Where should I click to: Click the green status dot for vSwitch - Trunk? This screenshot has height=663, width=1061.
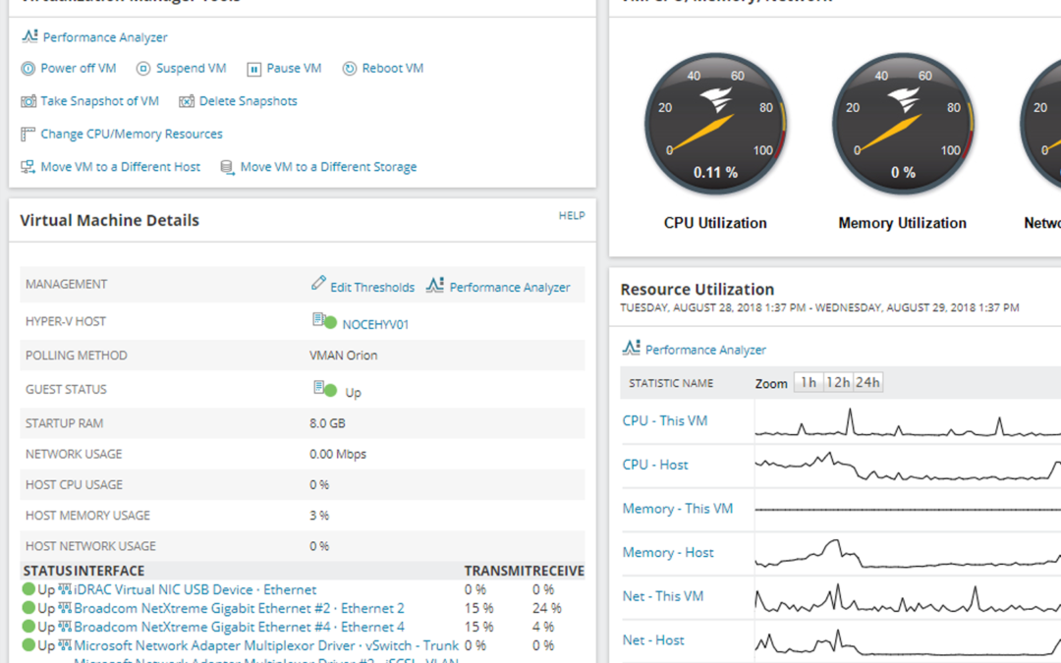tap(28, 645)
